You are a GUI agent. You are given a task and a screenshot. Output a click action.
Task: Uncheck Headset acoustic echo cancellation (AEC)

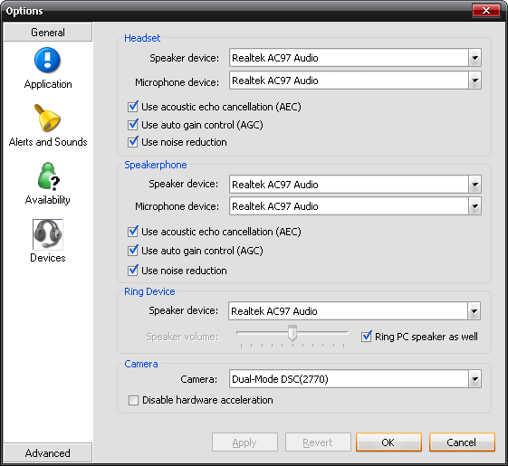[133, 107]
